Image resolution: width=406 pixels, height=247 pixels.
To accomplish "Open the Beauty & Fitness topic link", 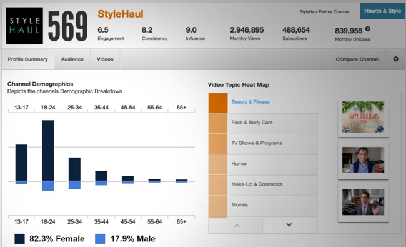I will point(250,102).
